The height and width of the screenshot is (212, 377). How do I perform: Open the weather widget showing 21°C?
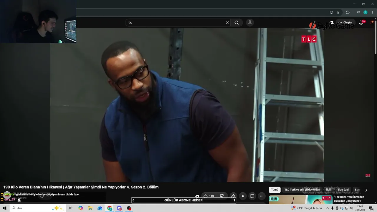307,208
